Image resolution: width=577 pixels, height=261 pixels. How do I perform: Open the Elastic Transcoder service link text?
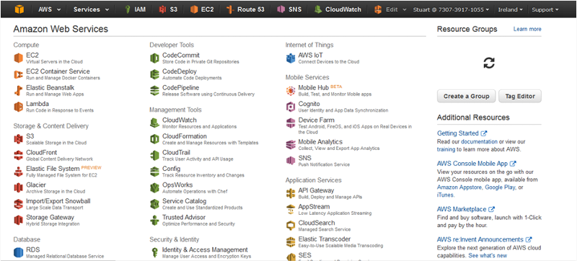(325, 239)
